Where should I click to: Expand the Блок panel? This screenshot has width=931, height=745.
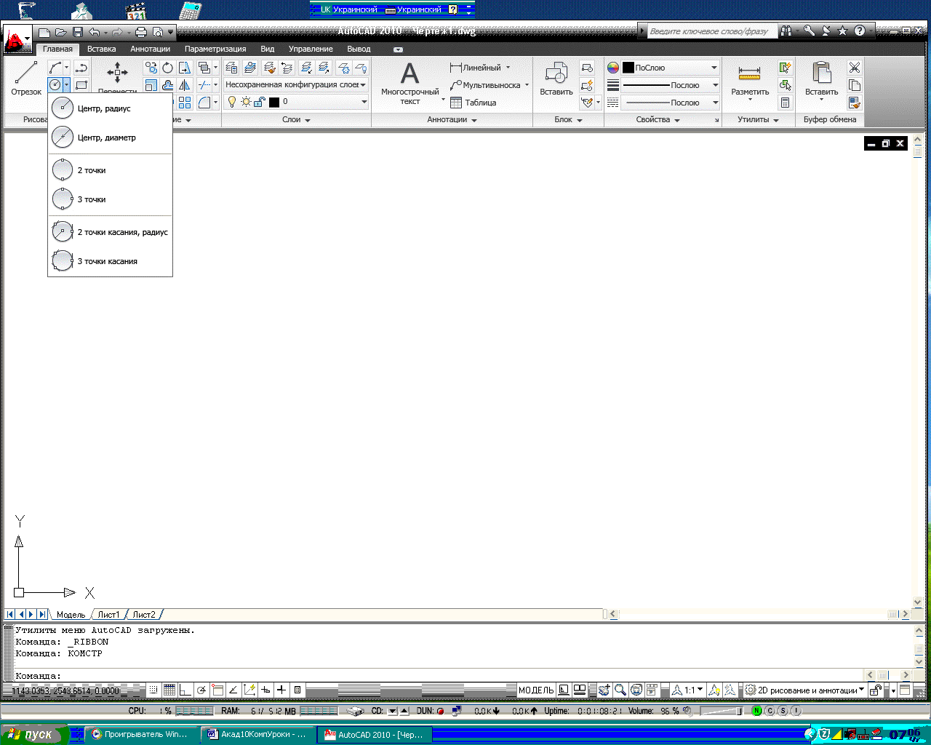(568, 120)
